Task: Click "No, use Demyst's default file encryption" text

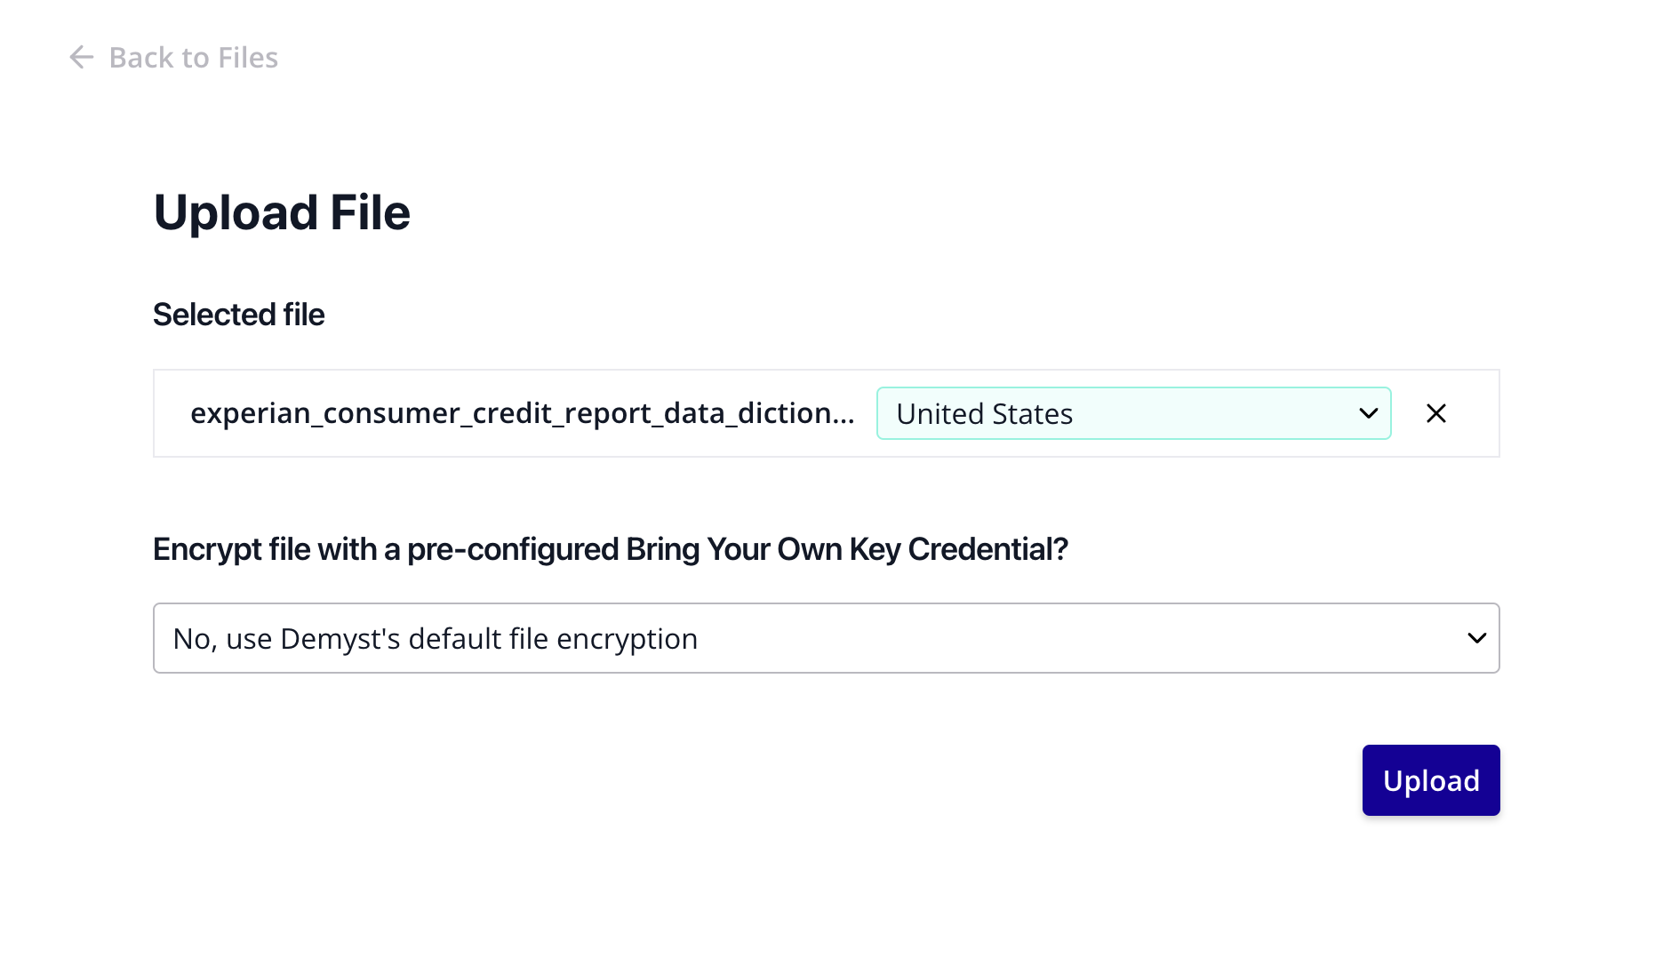Action: tap(435, 639)
